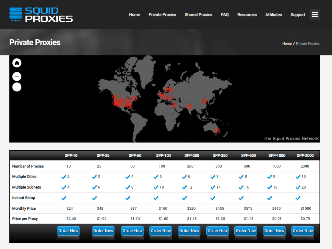Click Order Now under SPP-350
The image size is (332, 249).
218,231
